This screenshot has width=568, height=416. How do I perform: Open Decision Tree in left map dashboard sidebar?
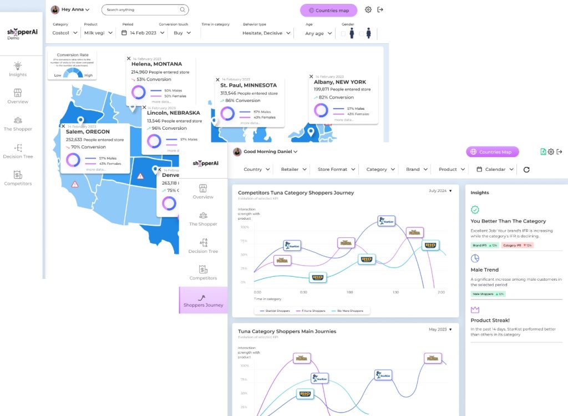(x=18, y=151)
